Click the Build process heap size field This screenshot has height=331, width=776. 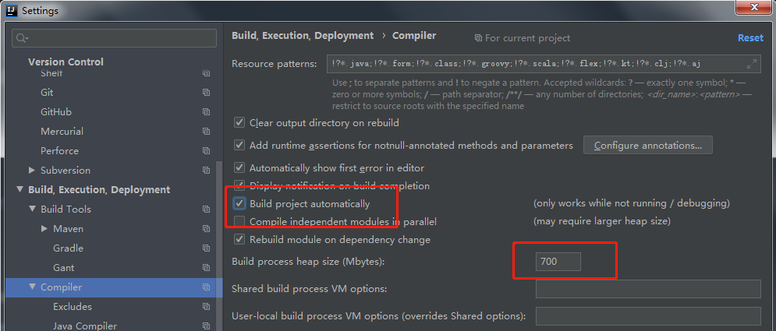(x=558, y=262)
